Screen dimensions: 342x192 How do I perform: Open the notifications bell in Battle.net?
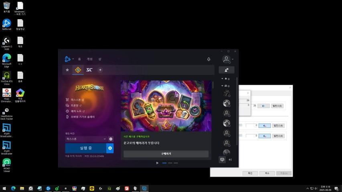point(209,59)
